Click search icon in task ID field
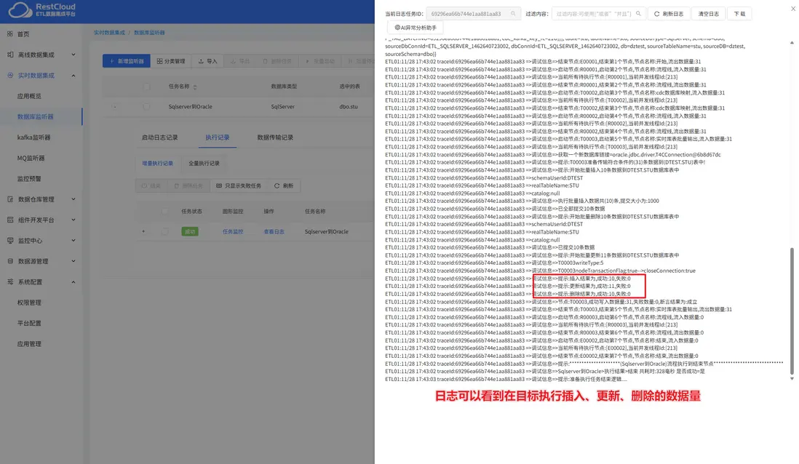 point(513,14)
